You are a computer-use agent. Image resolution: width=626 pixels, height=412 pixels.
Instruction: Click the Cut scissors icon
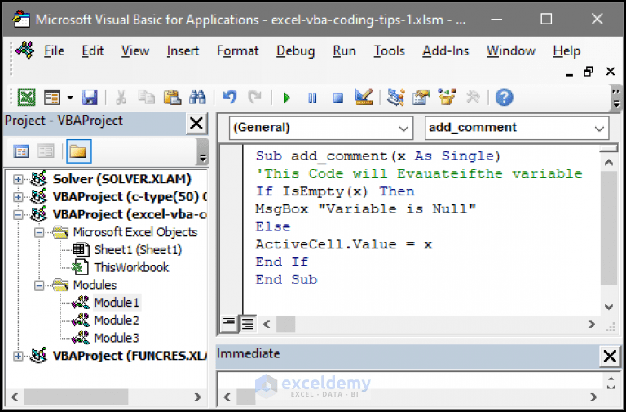[121, 98]
